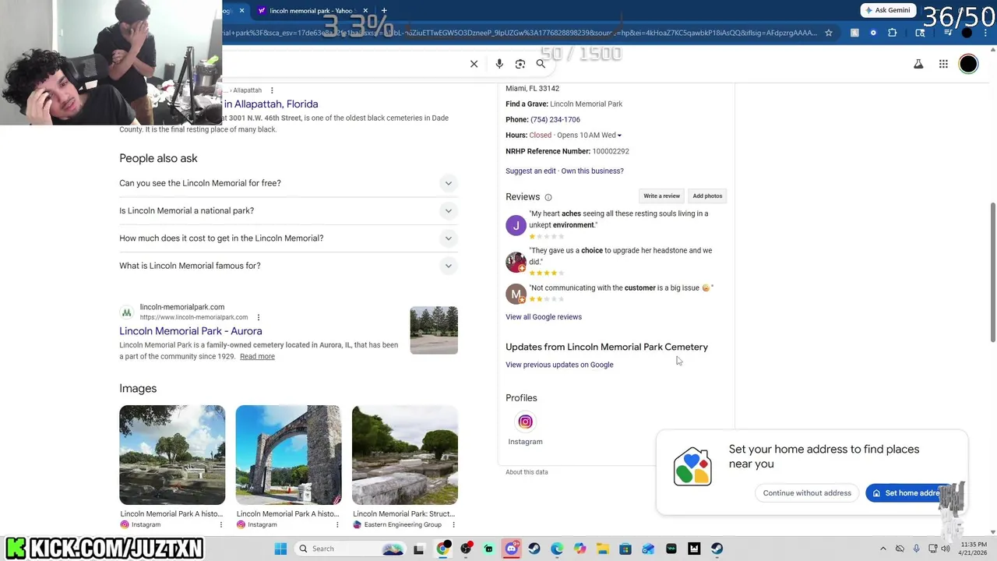Click the page vertical scrollbar thumb
Image resolution: width=997 pixels, height=561 pixels.
(x=992, y=271)
